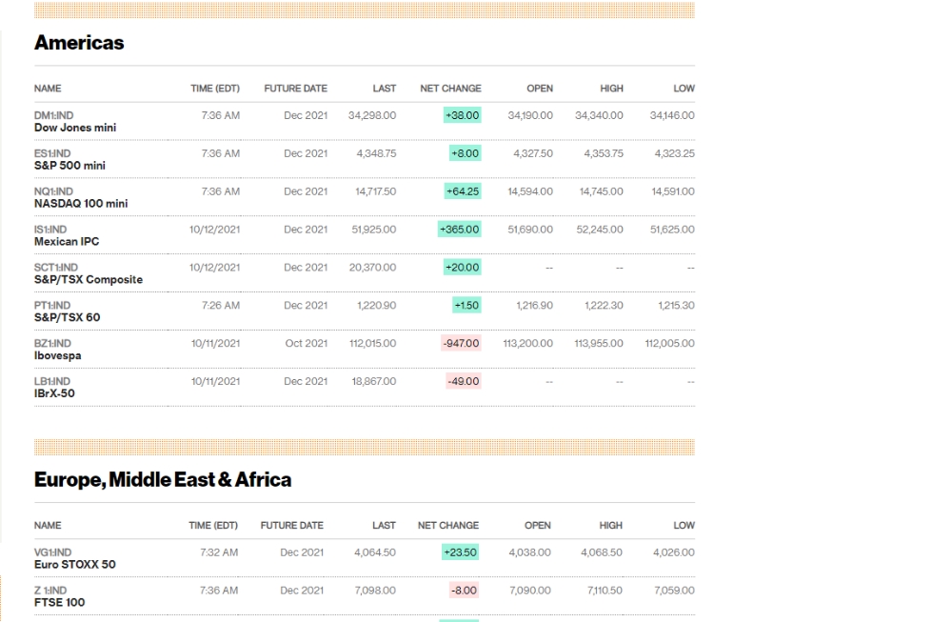The height and width of the screenshot is (622, 952).
Task: Click the Dow Jones +38.00 net change
Action: 462,115
